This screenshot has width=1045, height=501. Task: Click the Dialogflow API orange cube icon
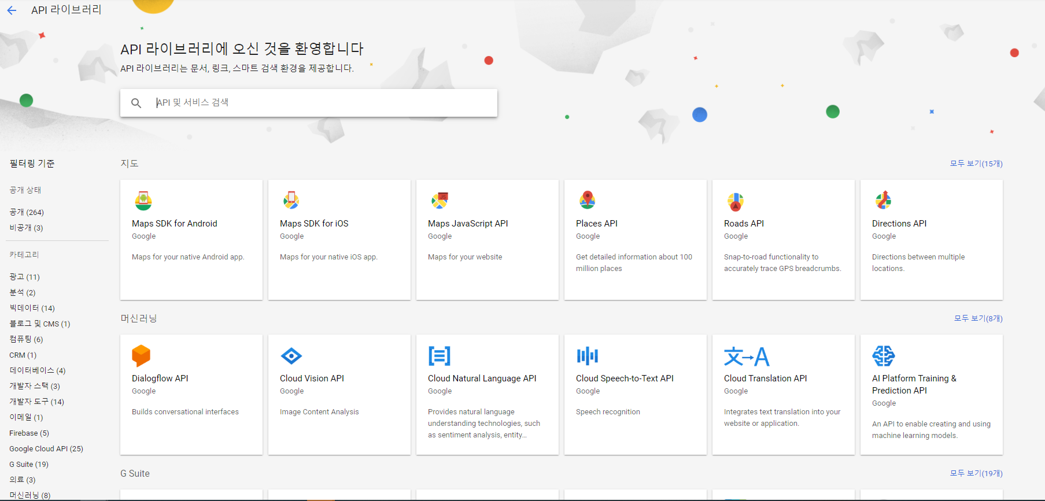[x=141, y=356]
